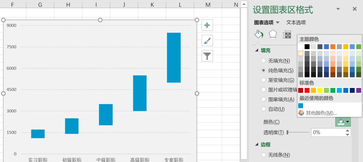Select the 无填充(N) radio button
Image resolution: width=363 pixels, height=162 pixels.
(263, 61)
